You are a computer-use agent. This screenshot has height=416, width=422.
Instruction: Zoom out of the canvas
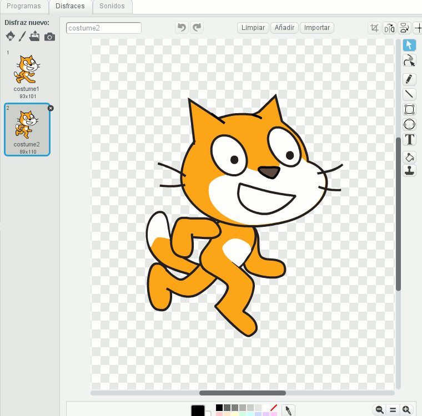(379, 409)
